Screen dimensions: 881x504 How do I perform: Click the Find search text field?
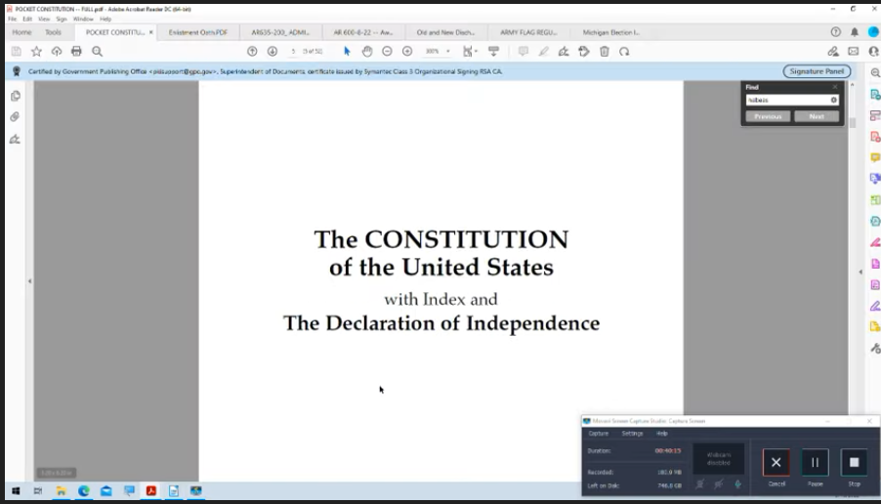788,100
